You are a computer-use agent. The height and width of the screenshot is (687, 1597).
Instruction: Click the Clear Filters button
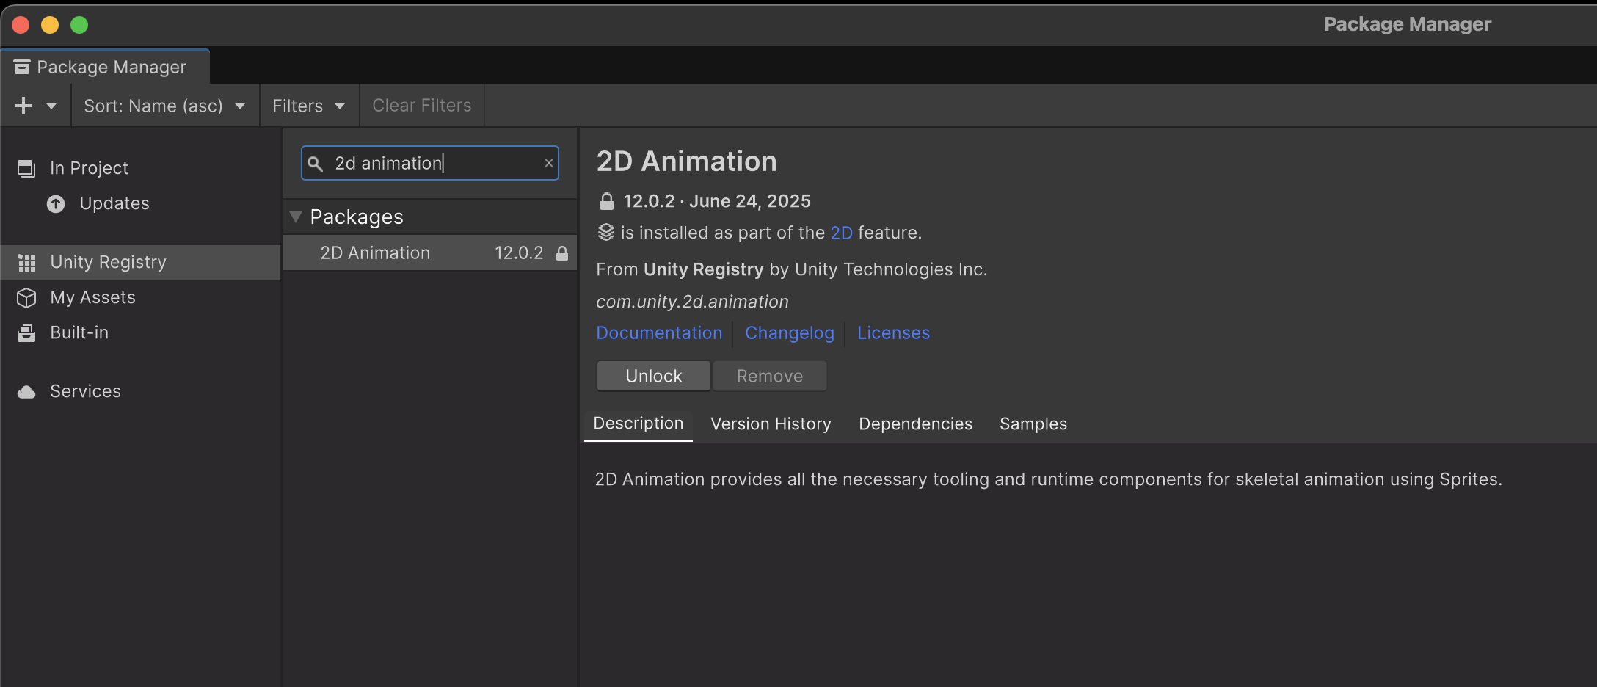(x=421, y=106)
